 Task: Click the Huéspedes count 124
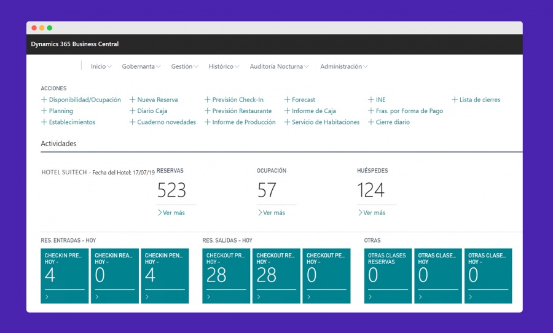coord(371,190)
